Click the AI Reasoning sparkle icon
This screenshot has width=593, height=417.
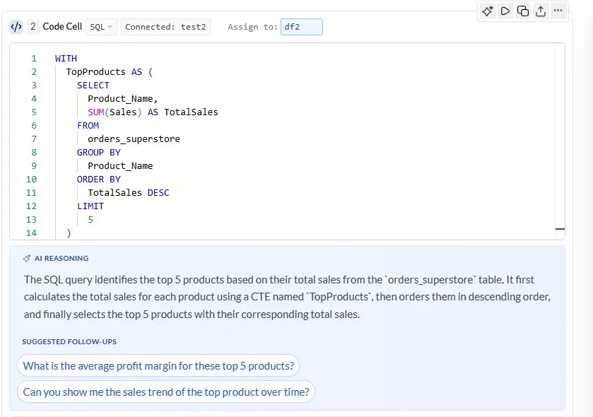[x=27, y=259]
